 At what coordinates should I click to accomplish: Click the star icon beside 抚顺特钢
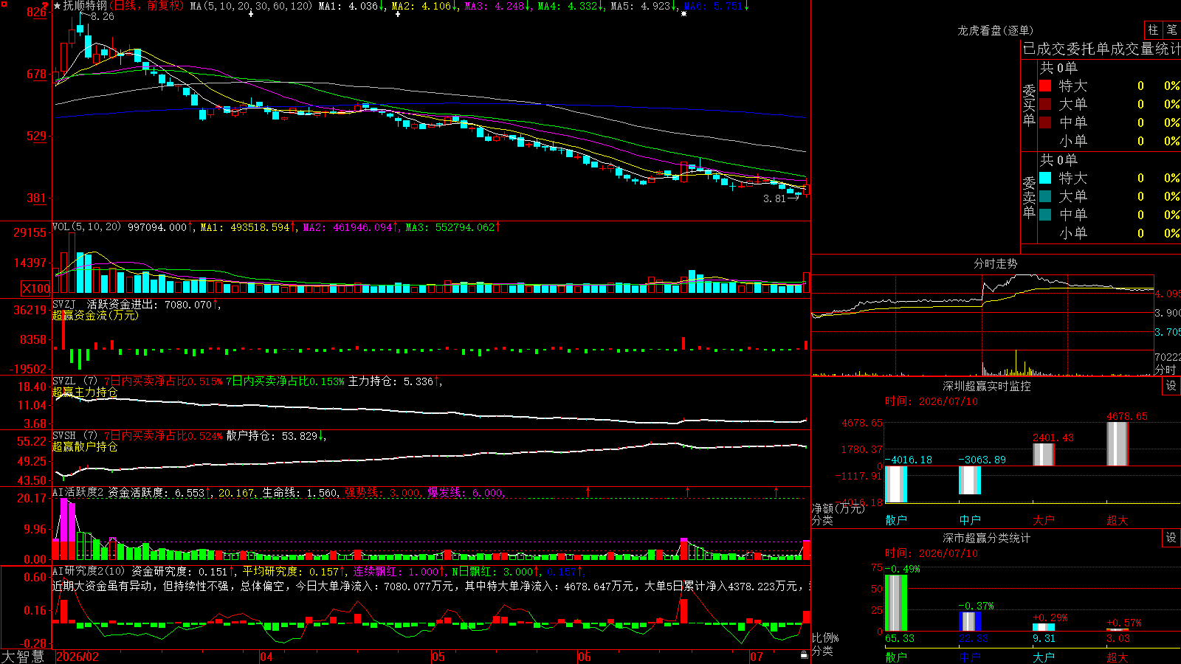pyautogui.click(x=58, y=6)
